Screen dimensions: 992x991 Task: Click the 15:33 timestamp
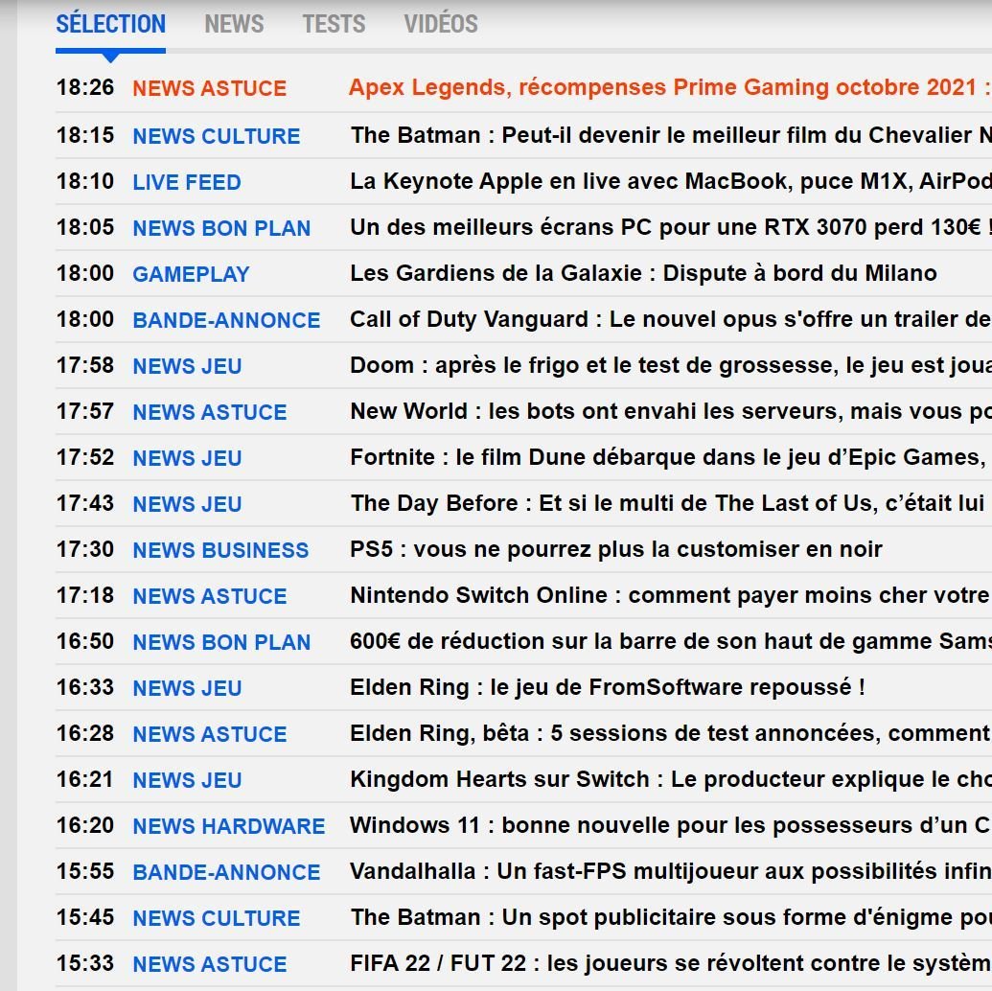pos(85,963)
